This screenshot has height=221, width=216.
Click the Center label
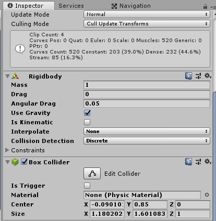(x=22, y=204)
